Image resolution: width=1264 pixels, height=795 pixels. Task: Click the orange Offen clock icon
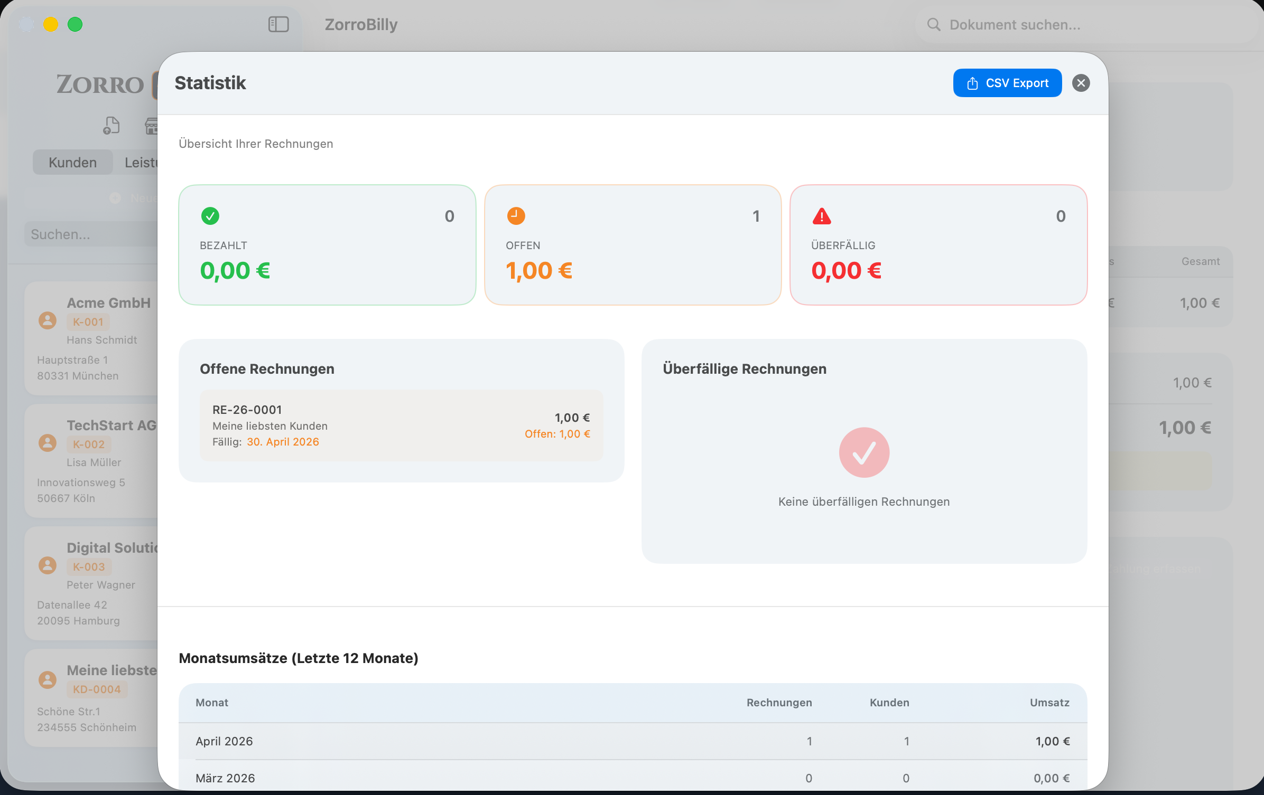point(516,216)
